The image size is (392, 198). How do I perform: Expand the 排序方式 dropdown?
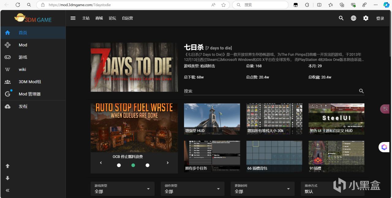pos(333,189)
